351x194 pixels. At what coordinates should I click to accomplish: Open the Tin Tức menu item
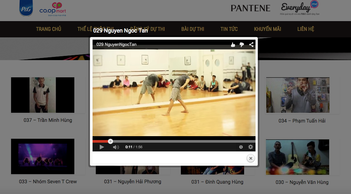click(229, 29)
